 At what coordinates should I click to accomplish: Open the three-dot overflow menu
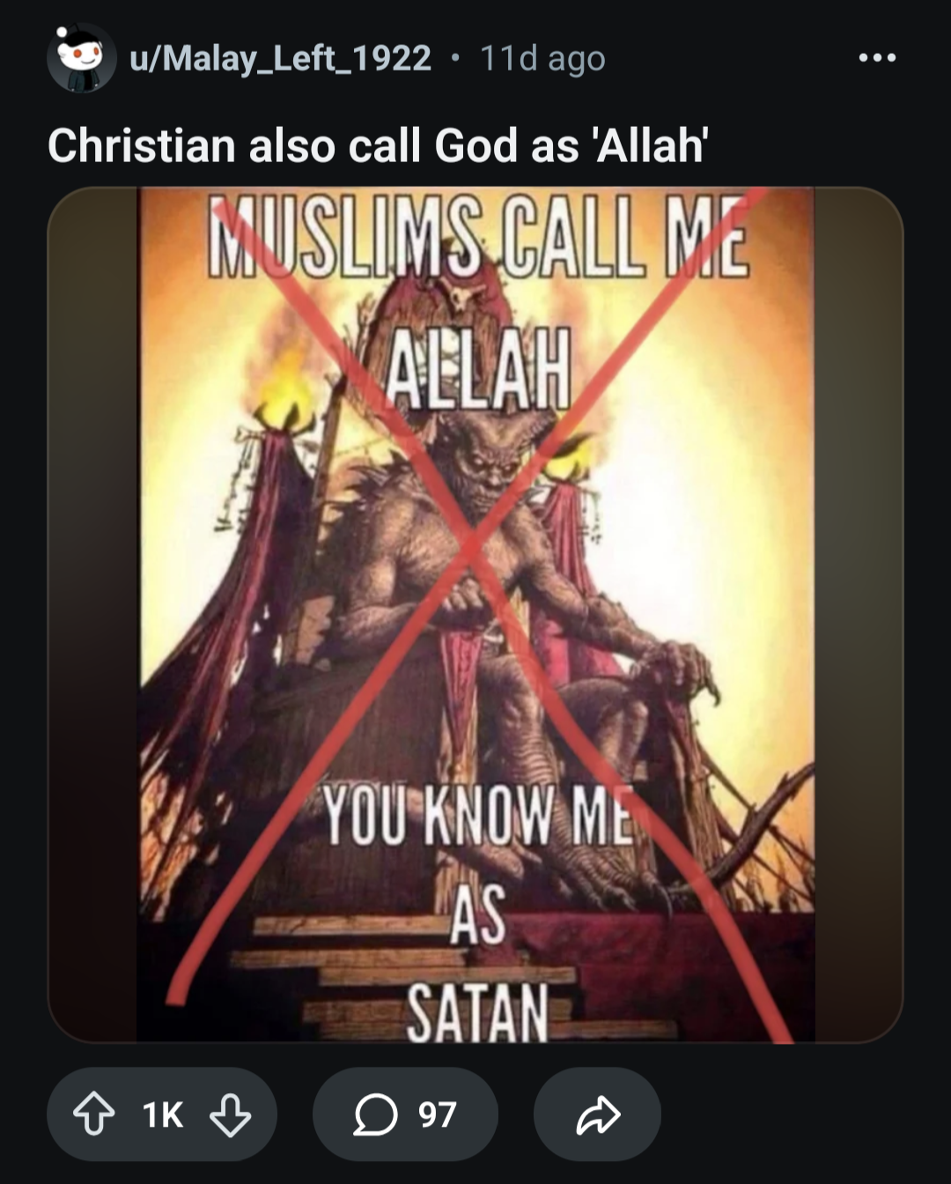(x=878, y=58)
